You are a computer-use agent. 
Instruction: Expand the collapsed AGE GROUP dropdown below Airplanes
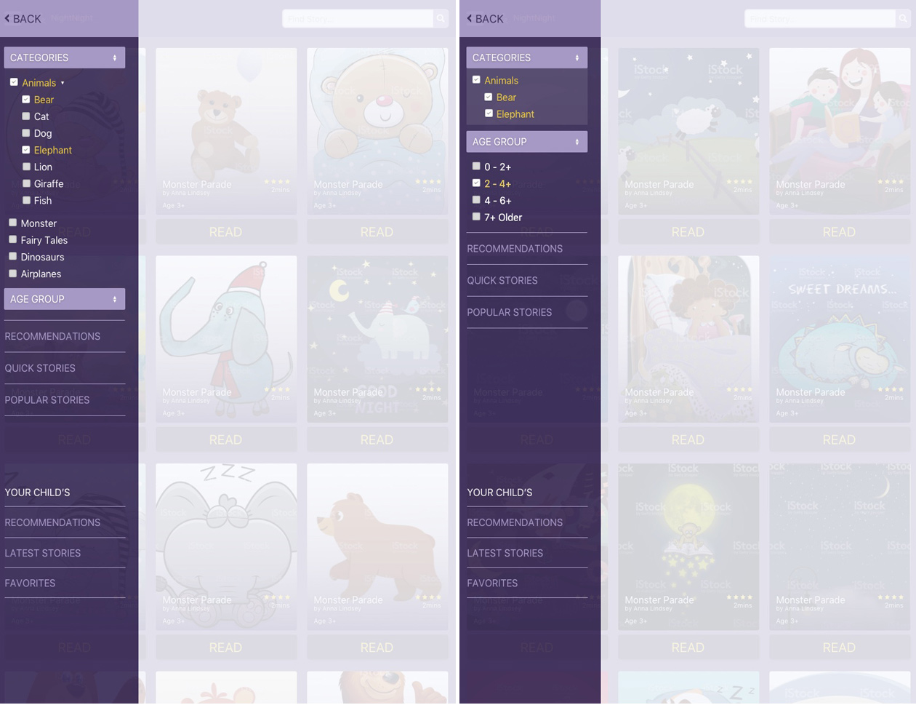tap(65, 299)
